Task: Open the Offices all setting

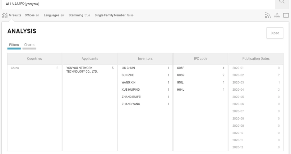Action: tap(32, 16)
